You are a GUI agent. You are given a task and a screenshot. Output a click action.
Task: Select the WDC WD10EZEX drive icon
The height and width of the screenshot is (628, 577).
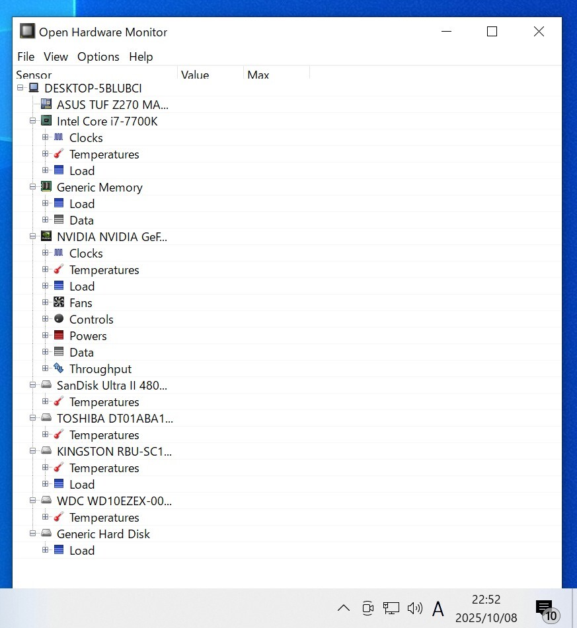(46, 501)
